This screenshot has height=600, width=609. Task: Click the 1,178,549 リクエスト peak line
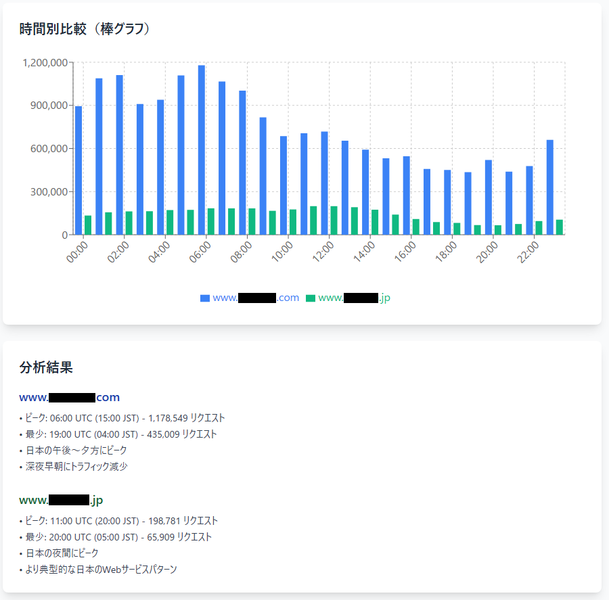pyautogui.click(x=122, y=418)
